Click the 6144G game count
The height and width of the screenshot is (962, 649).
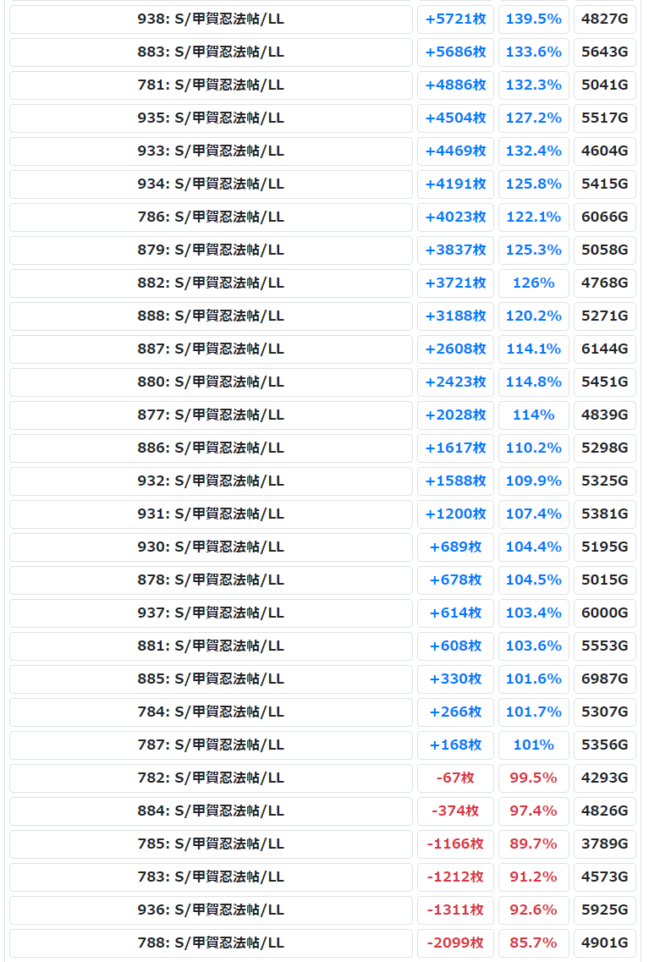coord(605,349)
